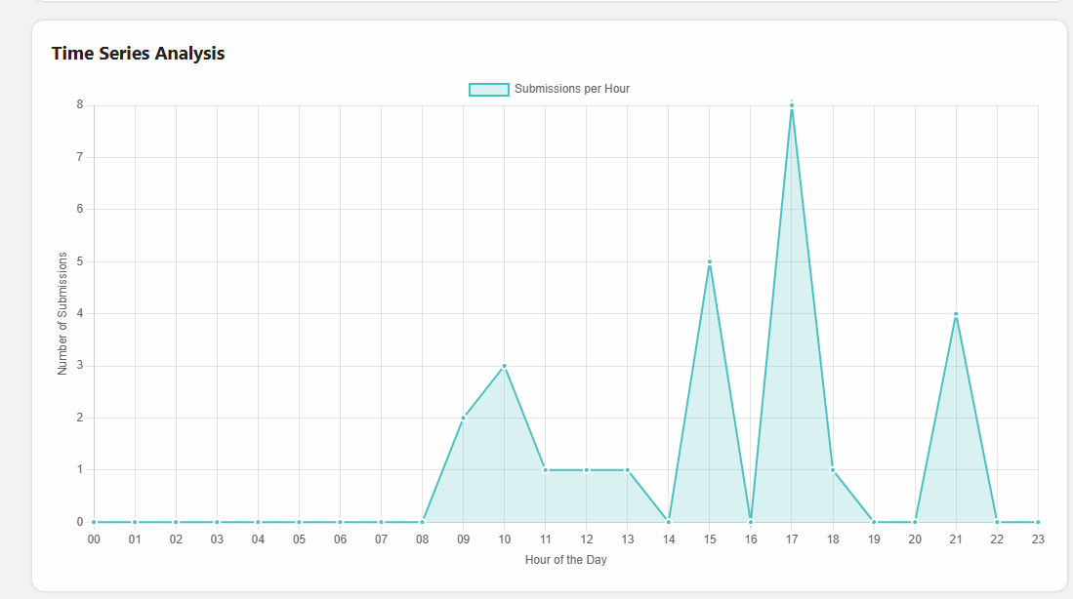Click the legend swatch to hide the series
Screen dimensions: 1073x599
point(488,88)
